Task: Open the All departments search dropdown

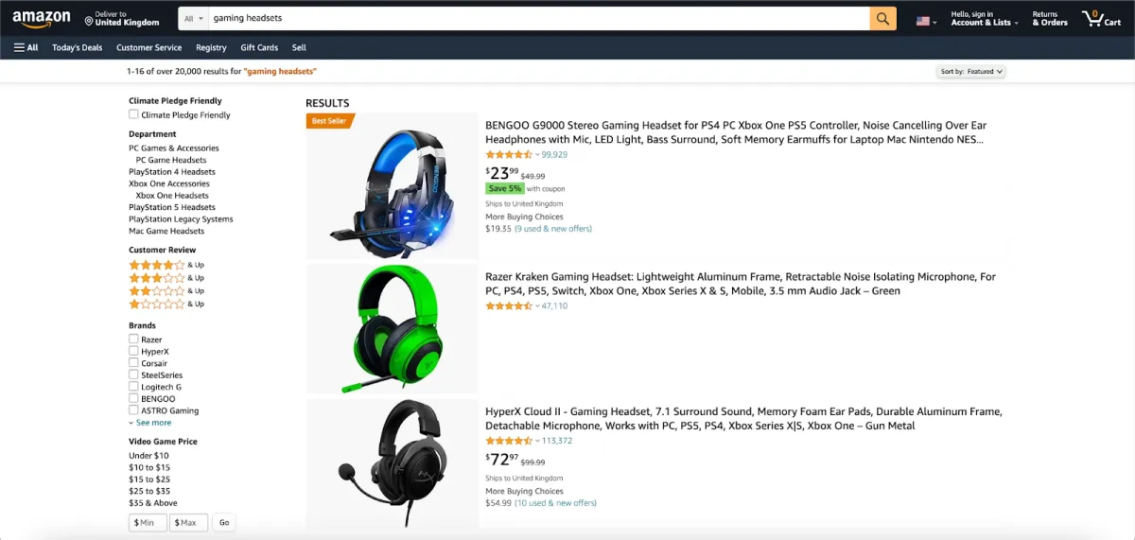Action: pyautogui.click(x=194, y=18)
